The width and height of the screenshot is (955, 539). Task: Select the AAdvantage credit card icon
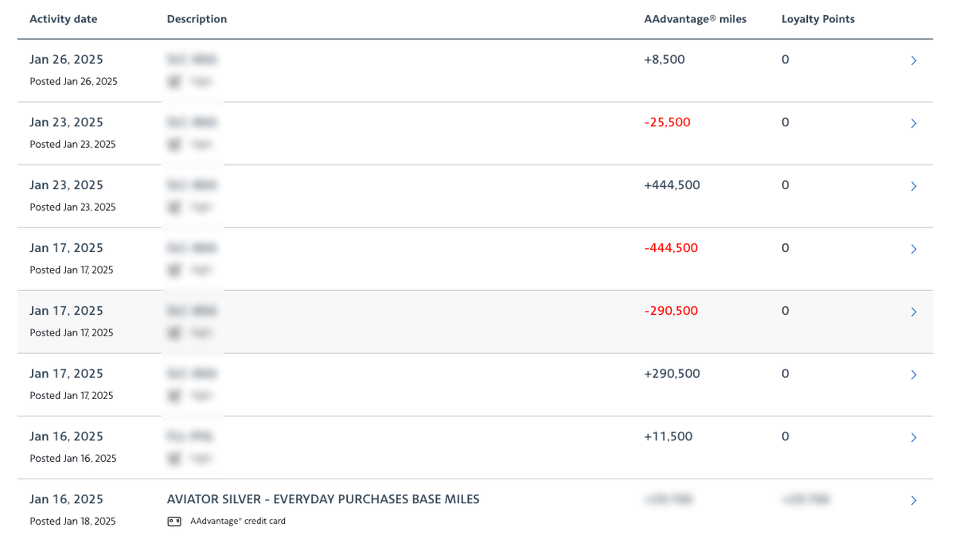(173, 521)
